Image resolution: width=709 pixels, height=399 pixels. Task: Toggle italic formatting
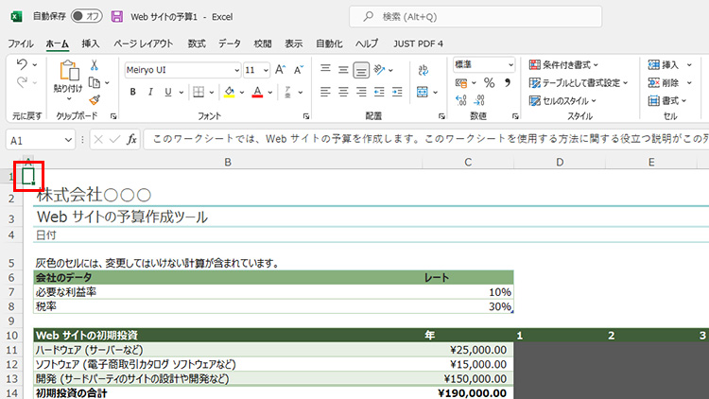tap(150, 92)
